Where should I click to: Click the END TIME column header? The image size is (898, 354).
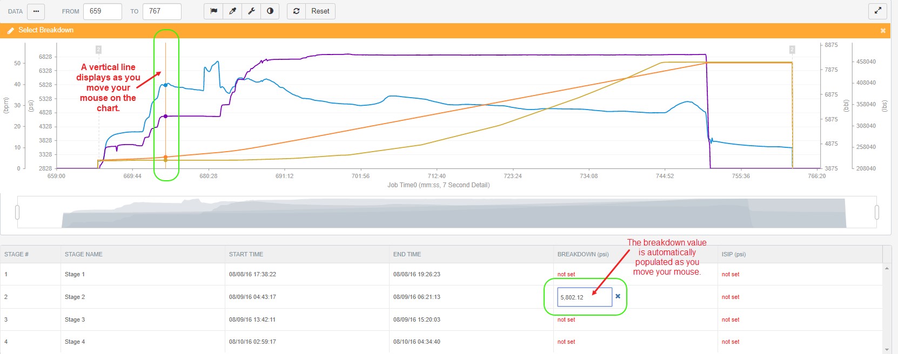[x=407, y=254]
